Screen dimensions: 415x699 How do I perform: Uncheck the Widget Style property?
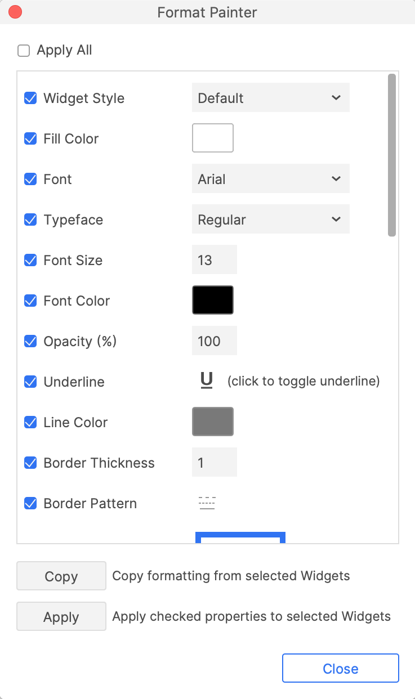click(30, 98)
